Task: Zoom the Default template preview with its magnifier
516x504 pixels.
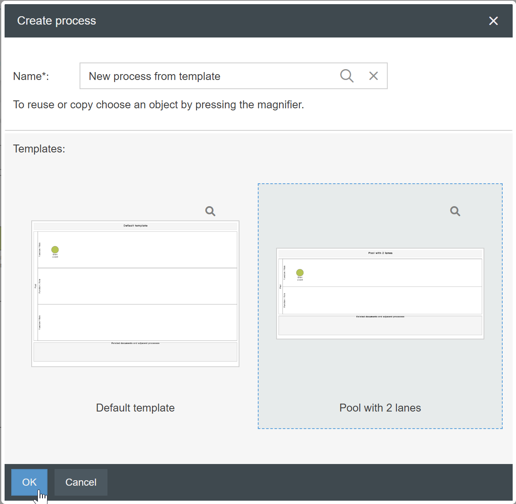Action: pos(210,211)
